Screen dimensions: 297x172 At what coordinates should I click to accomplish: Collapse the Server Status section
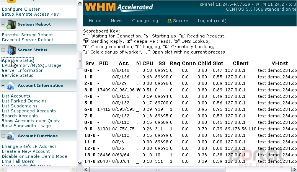pyautogui.click(x=3, y=50)
